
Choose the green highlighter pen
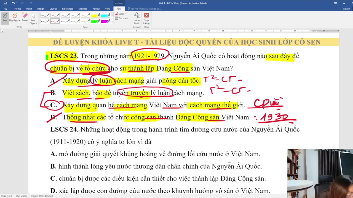click(x=95, y=21)
